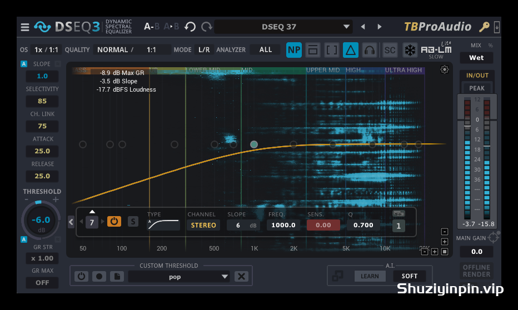Open the hamburger main menu
Screen dimensions: 518x310
pos(25,27)
